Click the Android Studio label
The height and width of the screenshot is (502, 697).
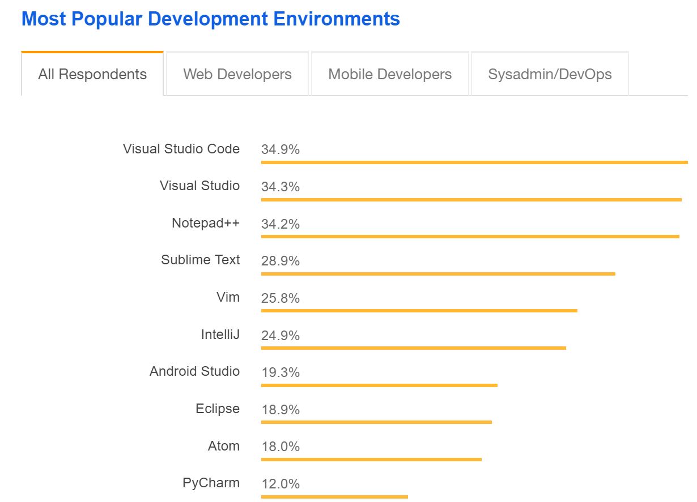(x=194, y=371)
